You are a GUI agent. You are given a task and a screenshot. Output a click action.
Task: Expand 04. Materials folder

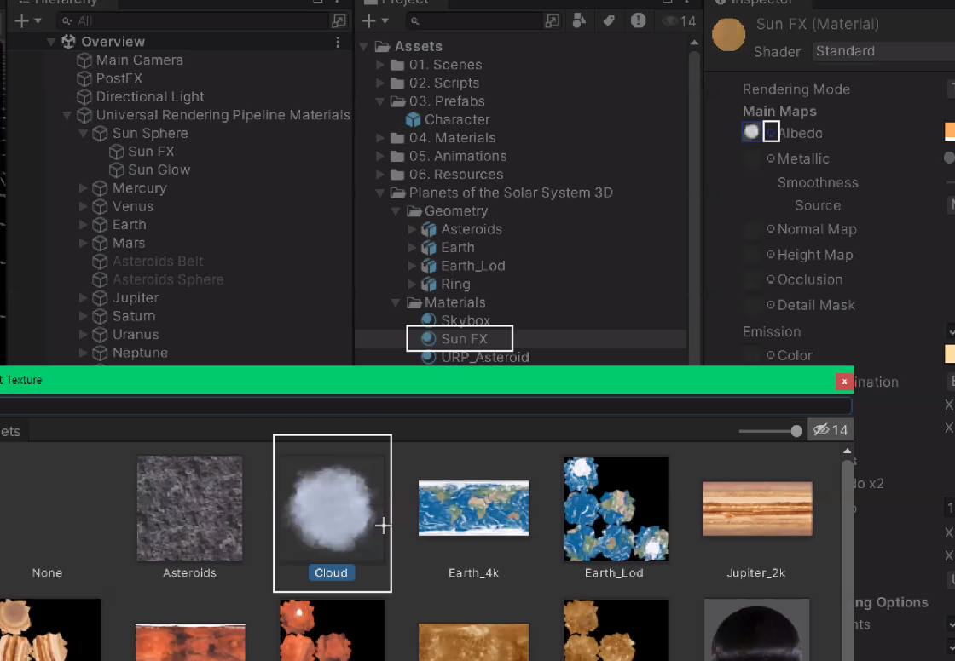[380, 138]
